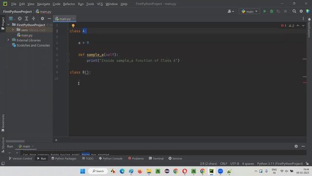Viewport: 312px width, 176px height.
Task: Click the Select Opened File crosshair icon
Action: (19, 19)
